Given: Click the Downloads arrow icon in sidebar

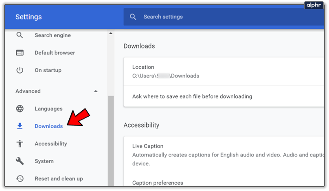Looking at the screenshot, I should point(20,126).
